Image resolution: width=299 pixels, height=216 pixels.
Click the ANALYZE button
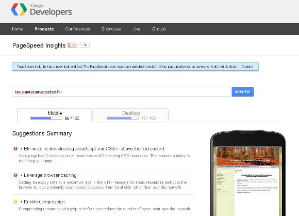click(x=243, y=92)
